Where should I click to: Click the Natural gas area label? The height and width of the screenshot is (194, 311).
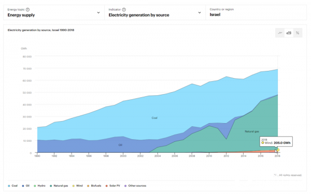click(252, 131)
